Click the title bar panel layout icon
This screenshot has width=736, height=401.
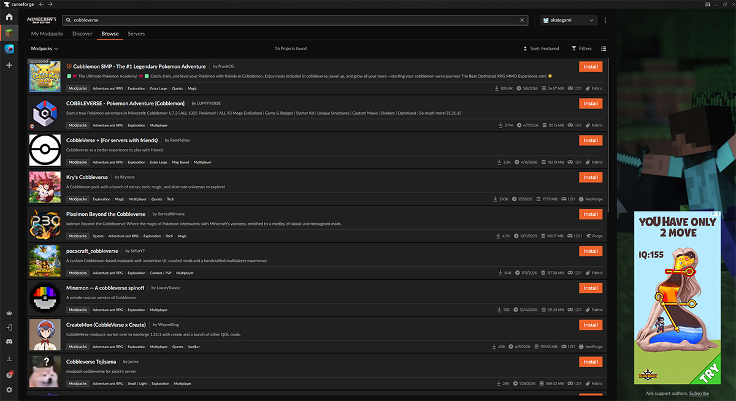coord(708,4)
